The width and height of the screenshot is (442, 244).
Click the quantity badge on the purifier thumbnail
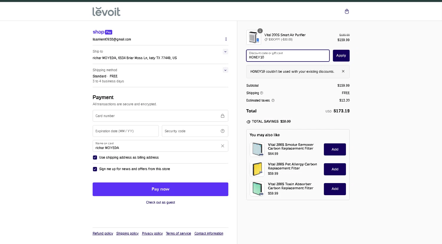click(x=260, y=31)
